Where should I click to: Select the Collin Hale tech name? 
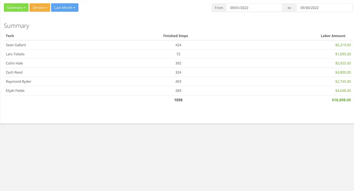tap(14, 63)
